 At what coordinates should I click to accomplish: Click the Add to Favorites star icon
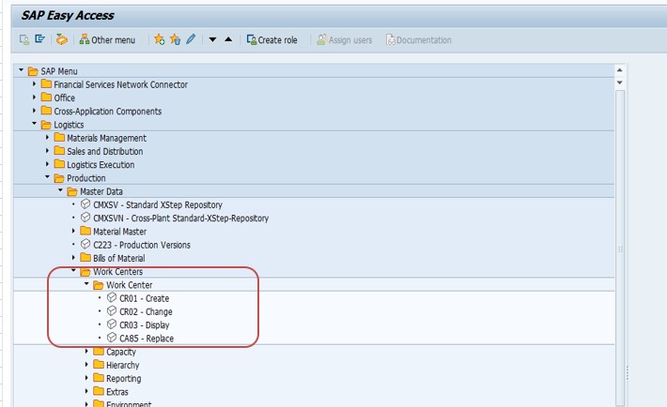point(160,40)
